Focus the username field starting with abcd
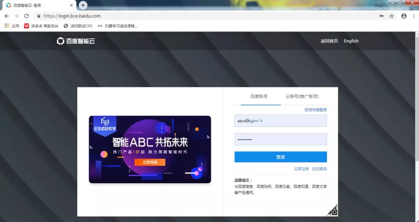Viewport: 419px width, 222px height. [280, 121]
